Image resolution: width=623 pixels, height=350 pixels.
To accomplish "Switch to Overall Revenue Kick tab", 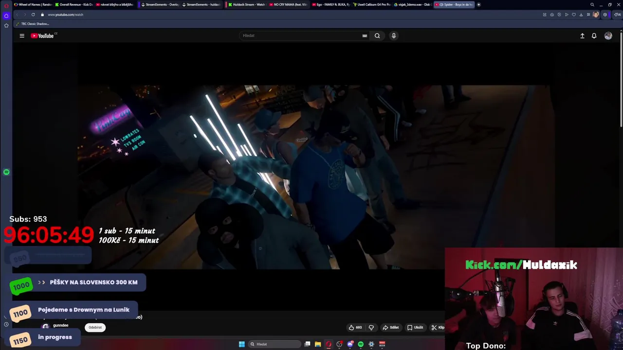I will coord(74,4).
